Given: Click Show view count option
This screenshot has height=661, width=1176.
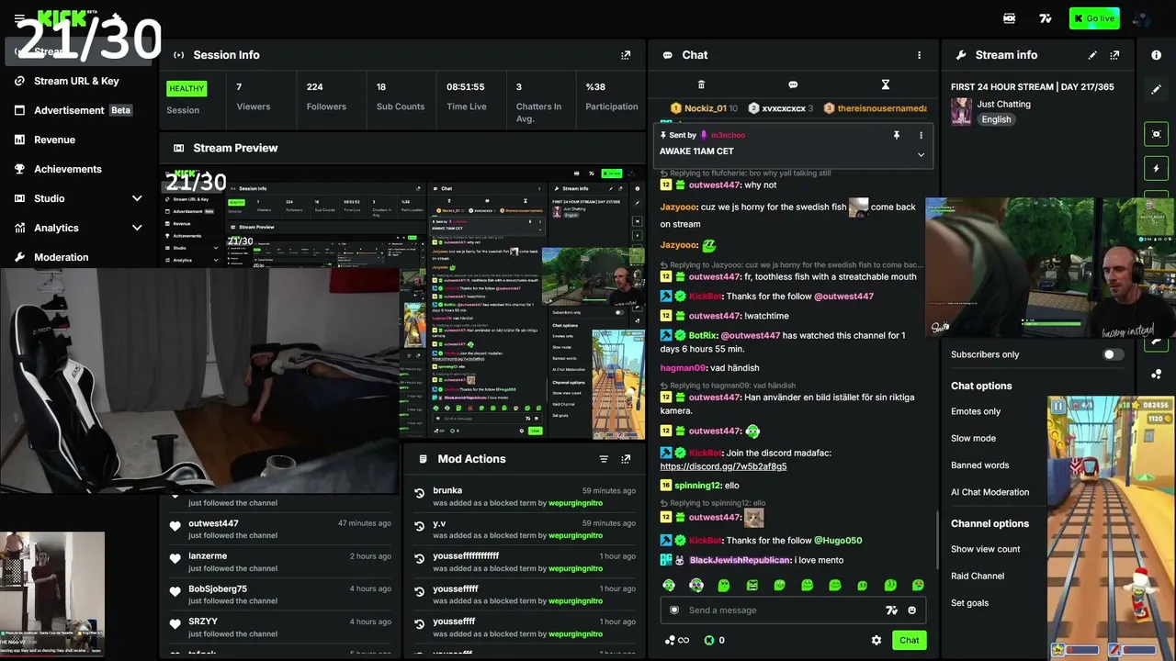Looking at the screenshot, I should [x=985, y=549].
